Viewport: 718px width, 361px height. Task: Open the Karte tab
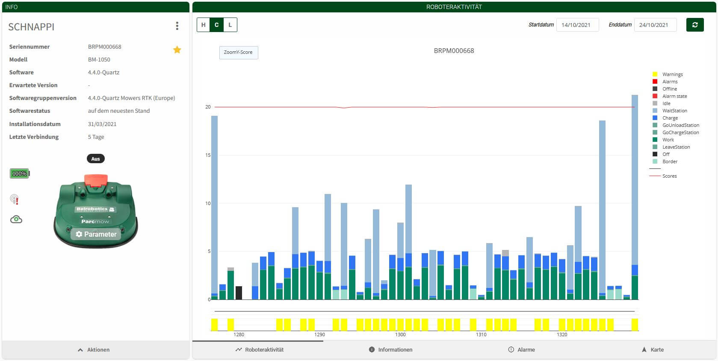tap(653, 350)
